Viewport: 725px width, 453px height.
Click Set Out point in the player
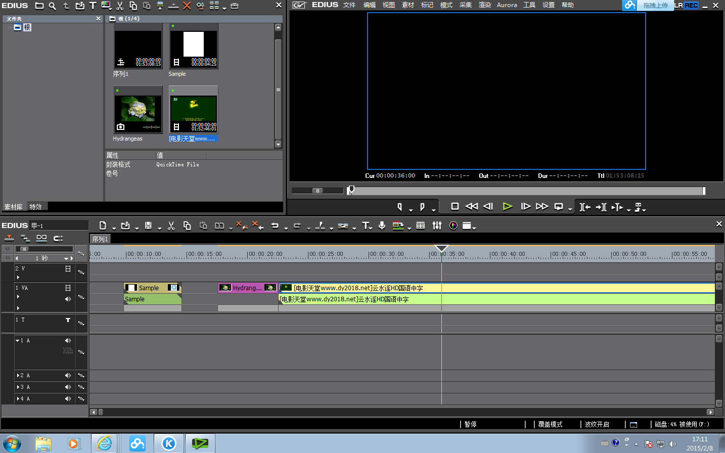[x=422, y=207]
